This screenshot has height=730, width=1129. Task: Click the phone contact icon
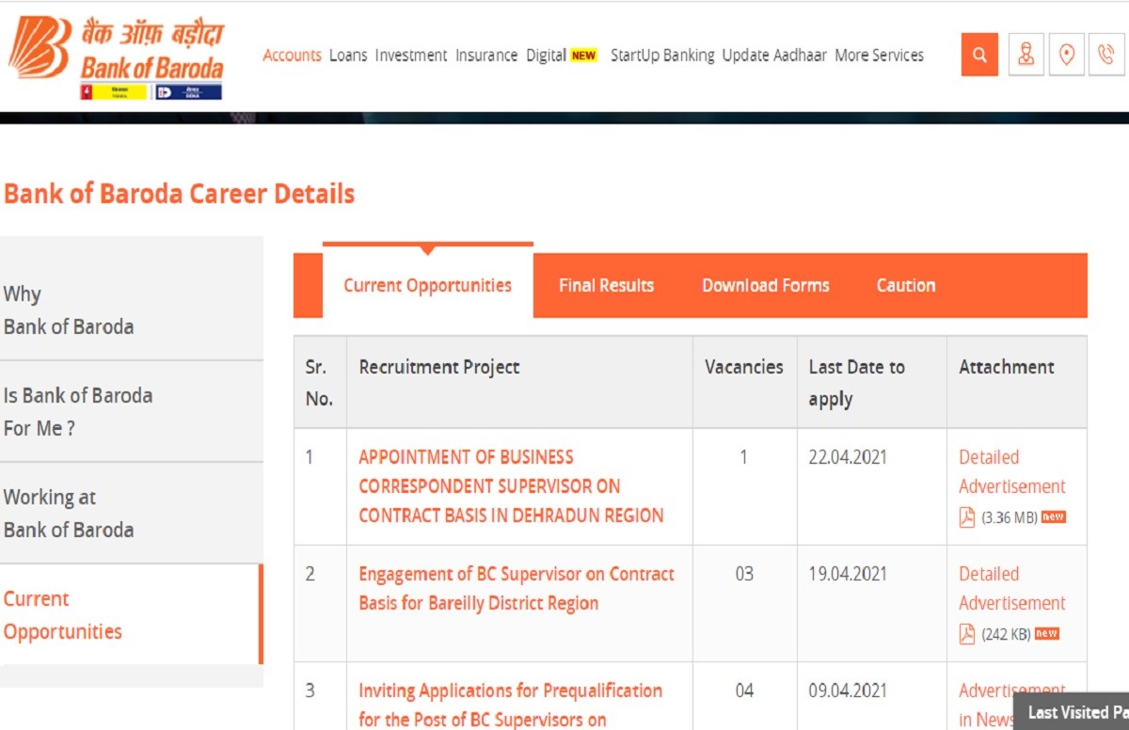[x=1106, y=56]
